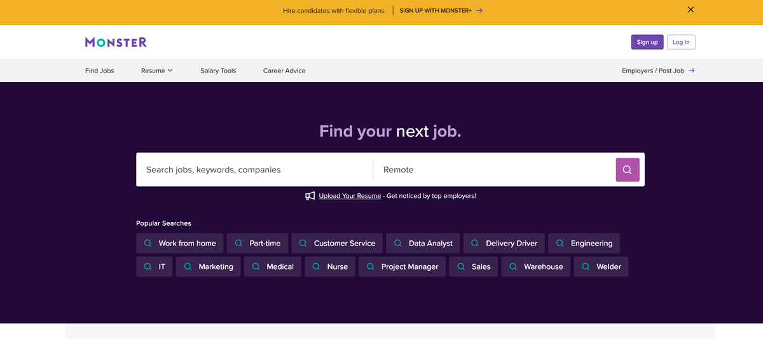Select the Part-time chip label
The height and width of the screenshot is (339, 763).
(x=265, y=243)
